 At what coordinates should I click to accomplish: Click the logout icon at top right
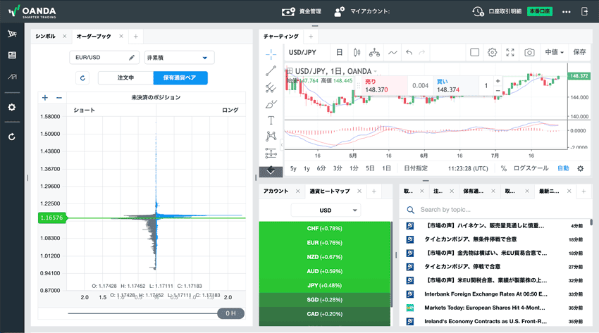tap(584, 11)
